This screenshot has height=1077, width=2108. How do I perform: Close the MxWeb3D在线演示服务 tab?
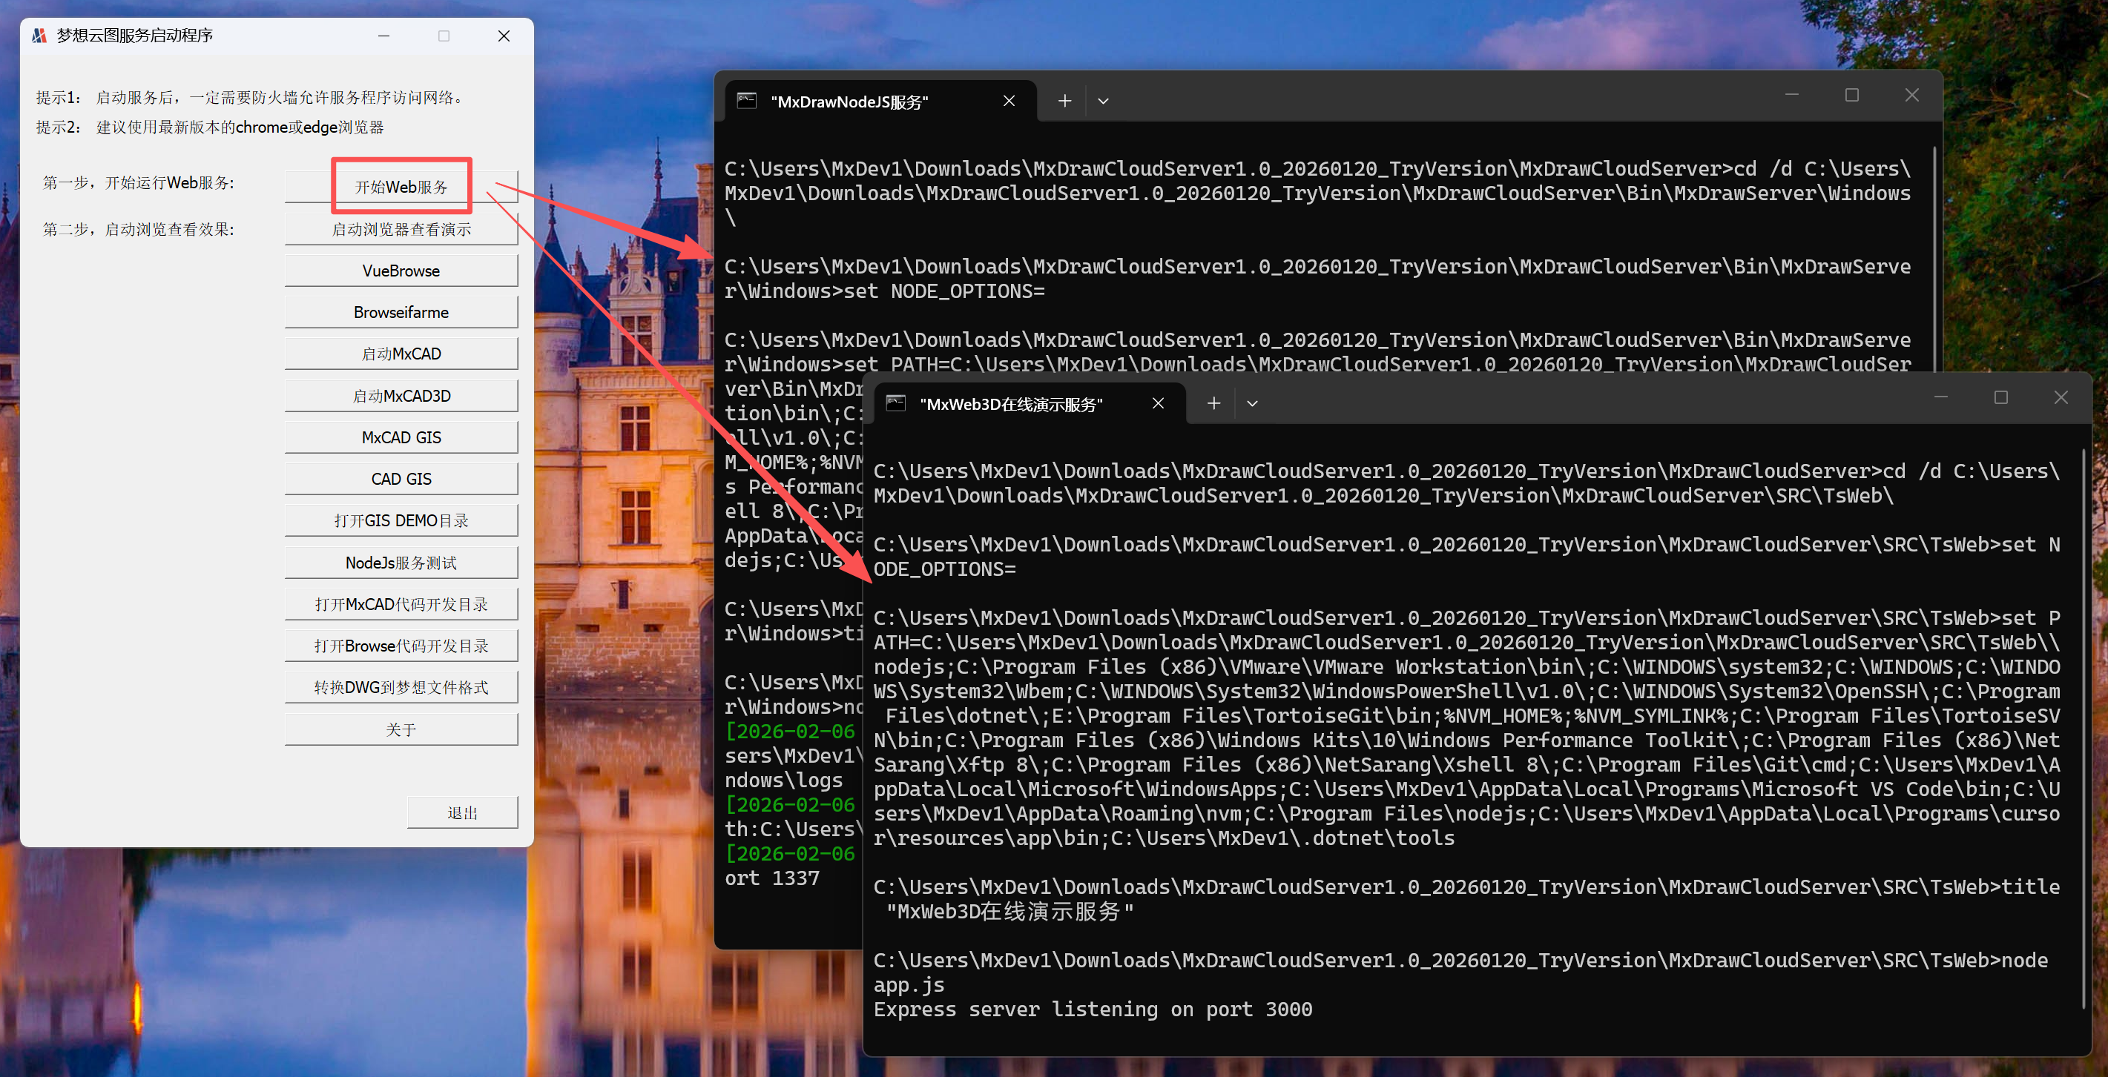point(1158,403)
